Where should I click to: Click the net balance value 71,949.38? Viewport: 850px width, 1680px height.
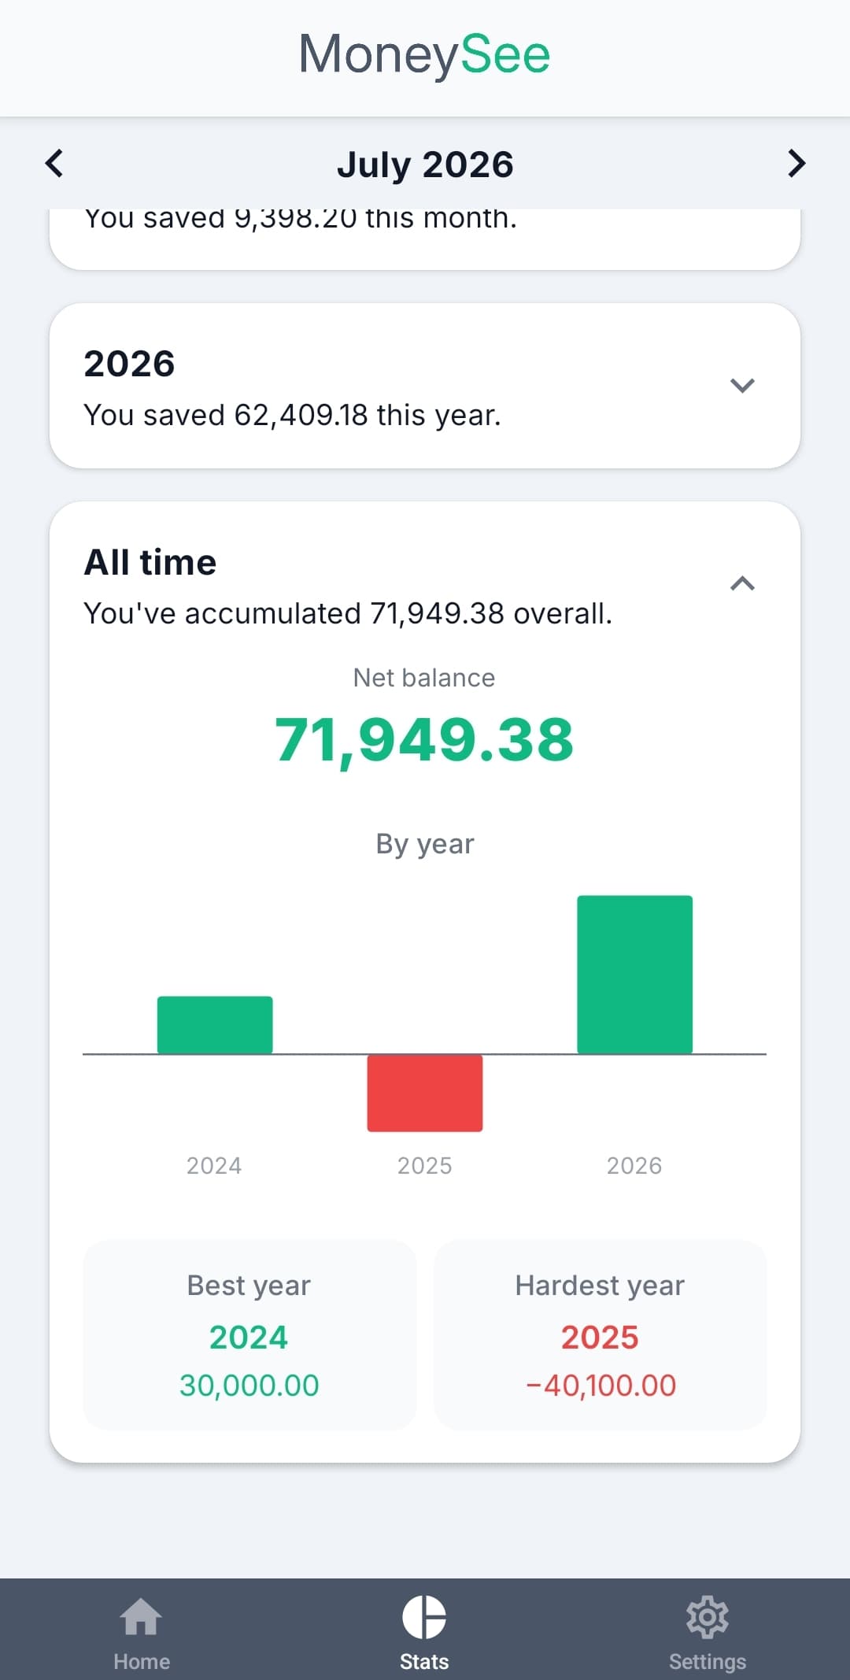[x=424, y=740]
